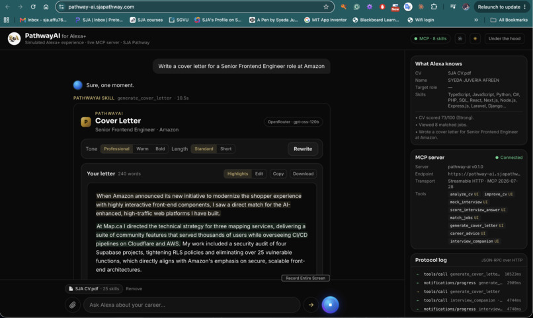Click the site info icon in address bar
Screen dimensions: 533x318
tap(61, 7)
